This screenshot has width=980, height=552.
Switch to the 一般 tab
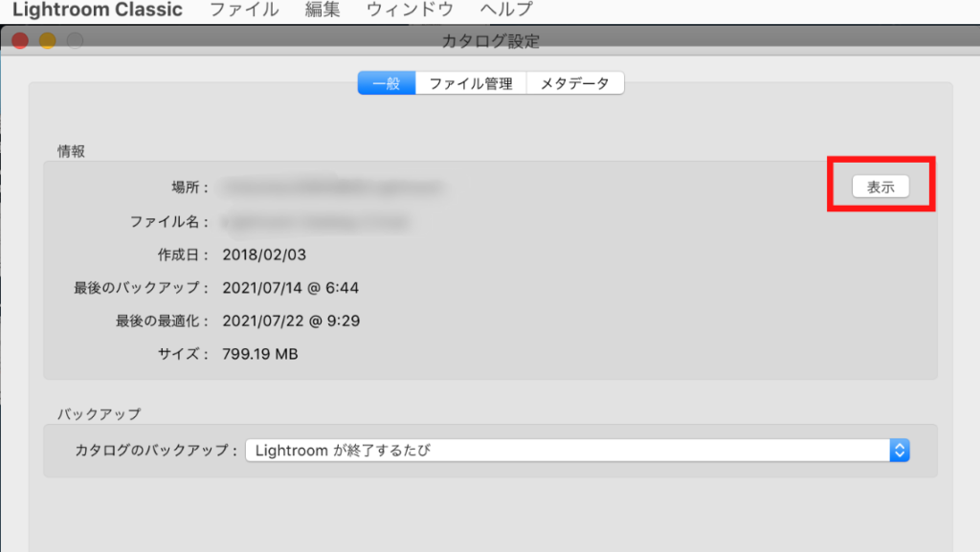click(x=387, y=83)
